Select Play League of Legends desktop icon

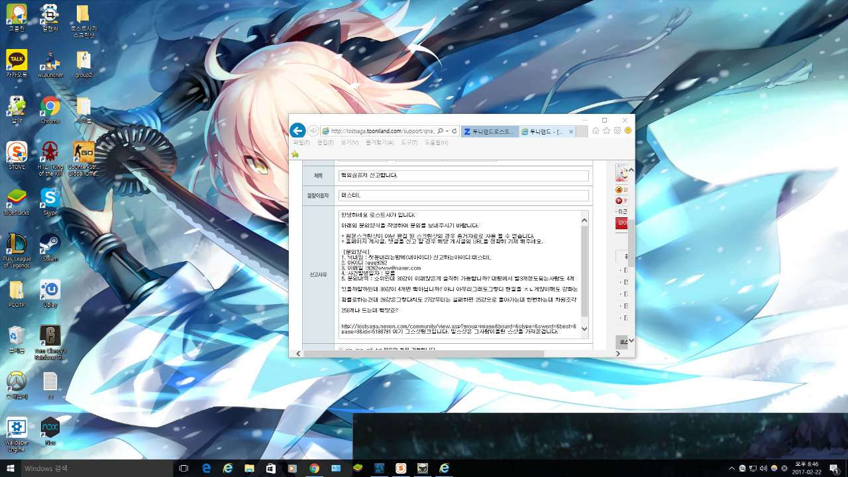17,251
